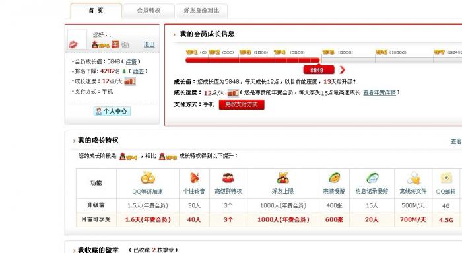Click the 表情漫游 smiley icon
Viewport: 462px width, 253px height.
click(335, 178)
